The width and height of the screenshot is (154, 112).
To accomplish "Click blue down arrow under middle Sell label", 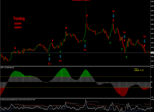I will (x=124, y=37).
